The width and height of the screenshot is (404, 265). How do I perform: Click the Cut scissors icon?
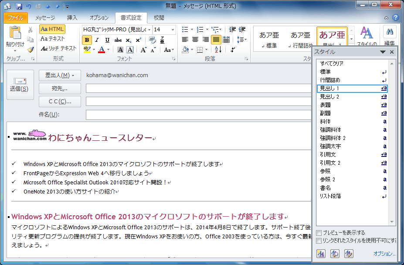coord(31,30)
